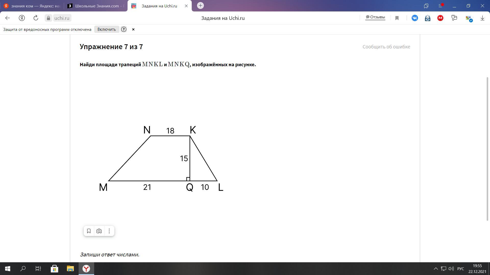Click the browser back arrow
The width and height of the screenshot is (490, 275).
7,18
